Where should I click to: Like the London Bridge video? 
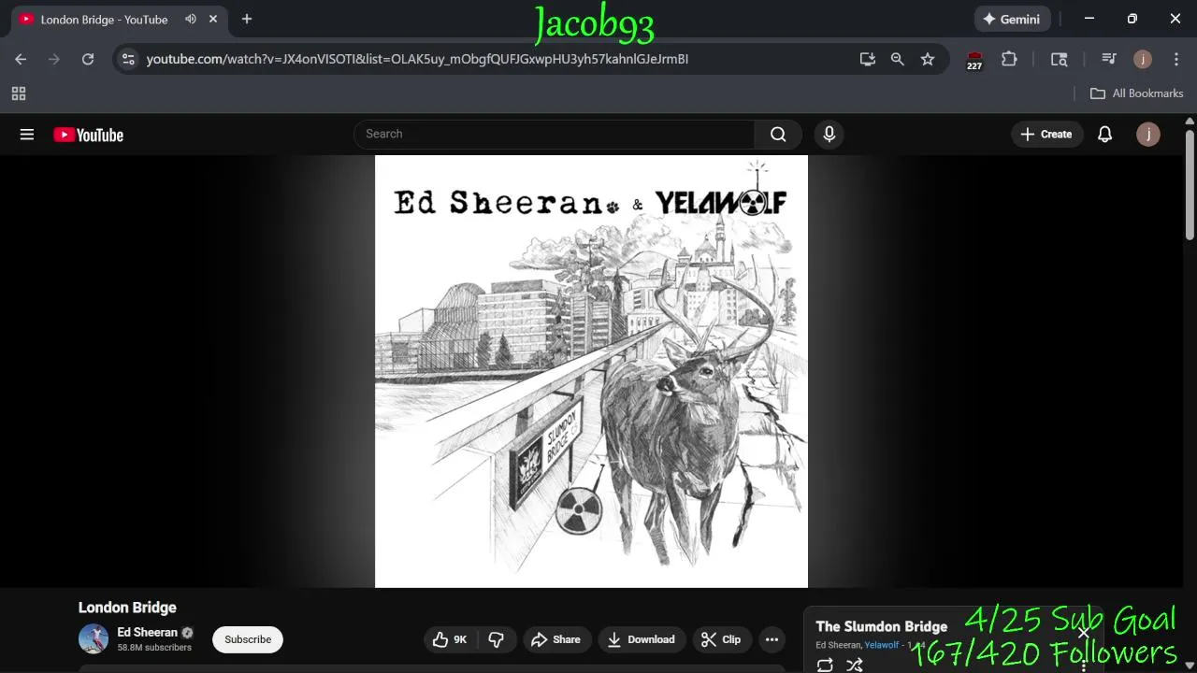(450, 639)
